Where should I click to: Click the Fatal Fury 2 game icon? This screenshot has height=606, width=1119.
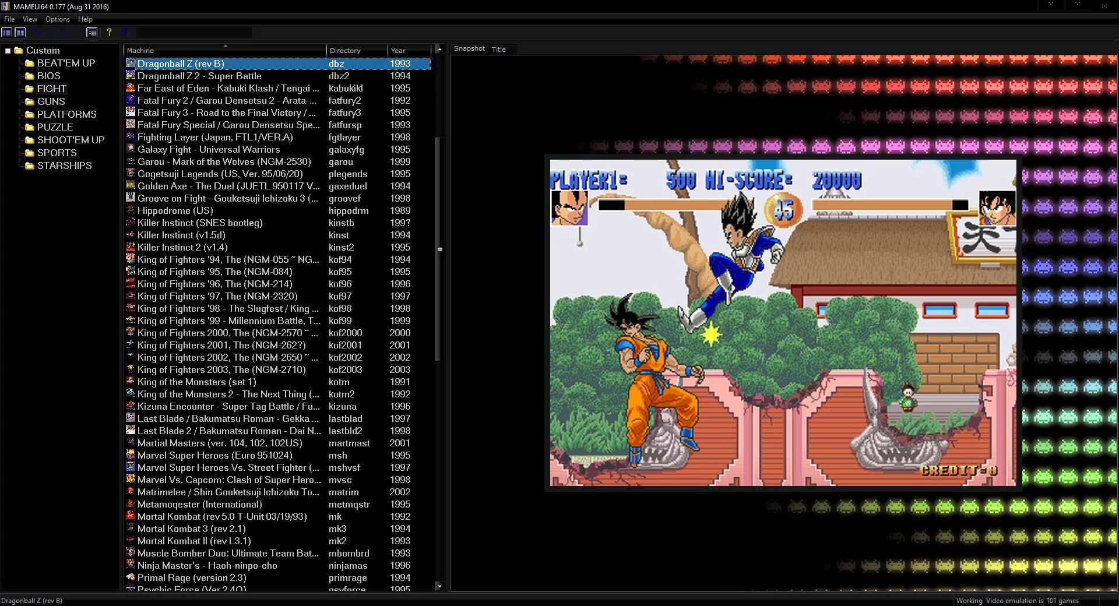click(131, 100)
